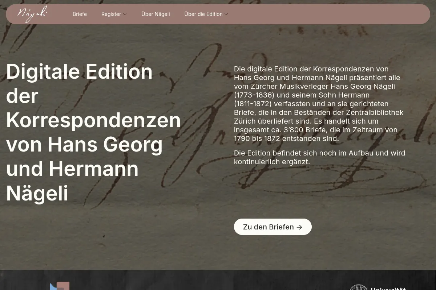Click the arrow icon inside Zu den Briefen
436x290 pixels.
[299, 227]
